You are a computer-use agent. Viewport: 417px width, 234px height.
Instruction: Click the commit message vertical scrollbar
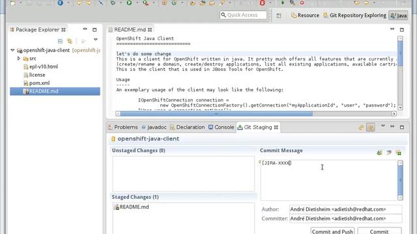pos(400,180)
